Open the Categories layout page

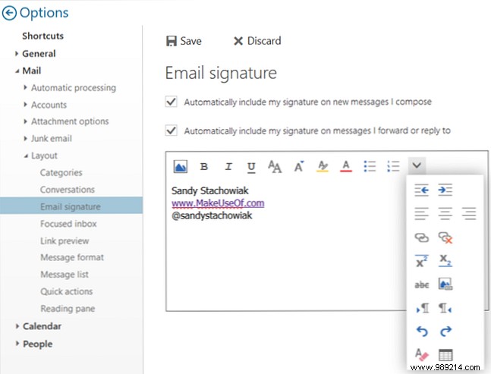tap(61, 172)
